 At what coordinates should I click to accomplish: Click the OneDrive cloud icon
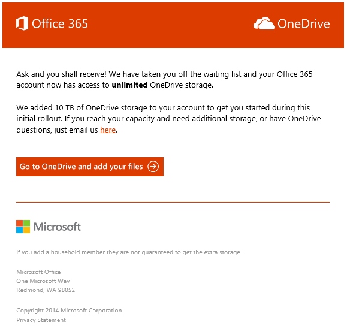(264, 23)
